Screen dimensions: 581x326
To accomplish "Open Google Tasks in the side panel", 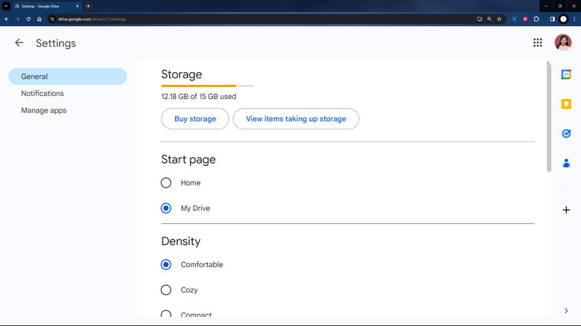I will pos(566,134).
